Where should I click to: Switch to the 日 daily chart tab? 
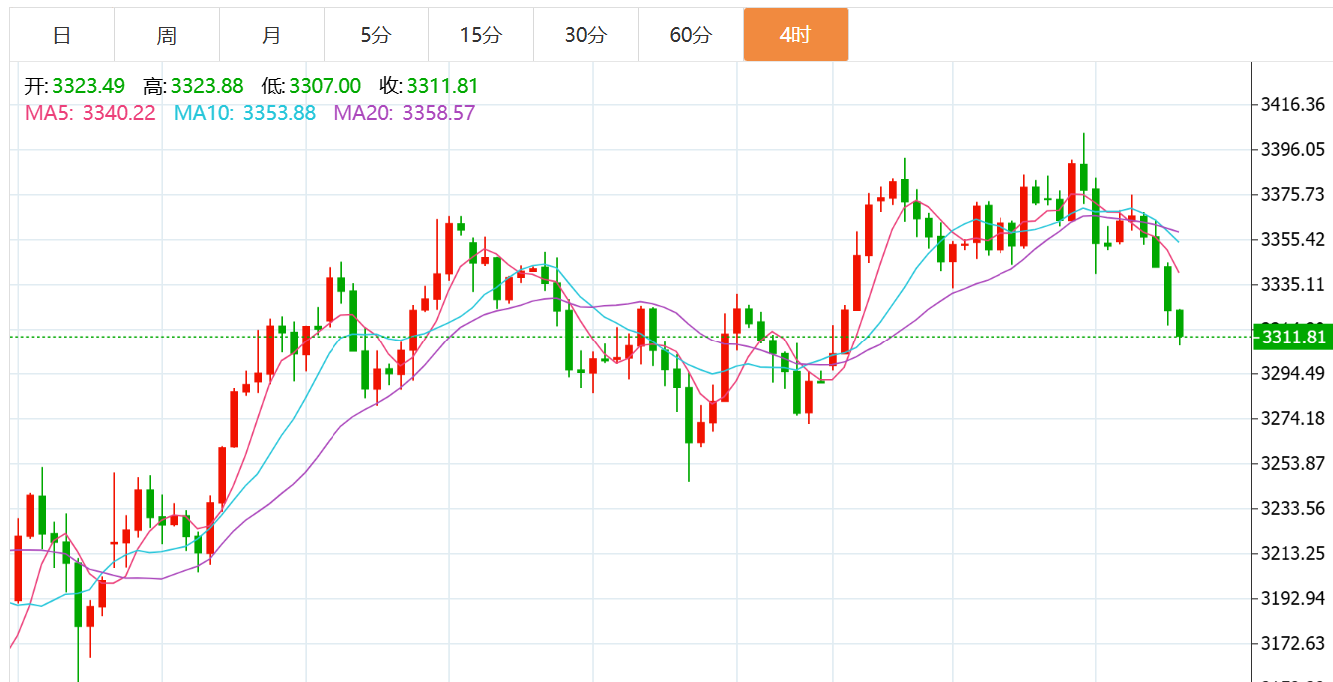[62, 35]
